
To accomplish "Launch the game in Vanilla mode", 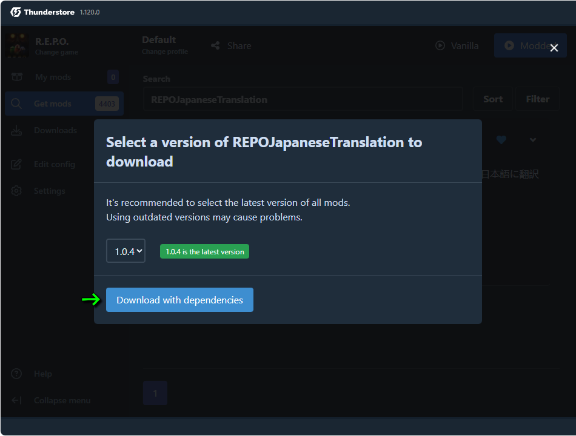I will click(457, 45).
